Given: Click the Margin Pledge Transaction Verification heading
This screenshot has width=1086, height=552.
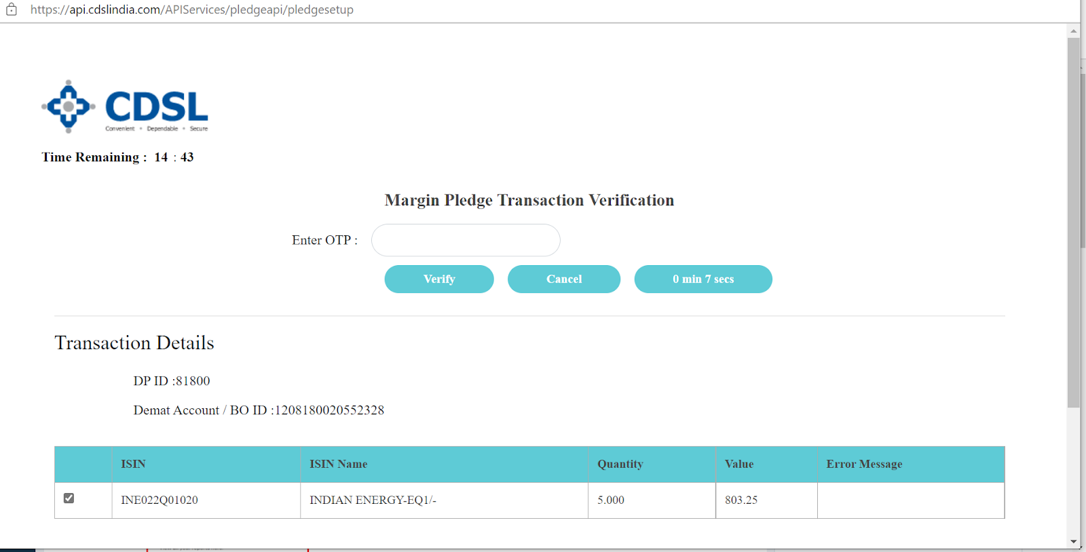Looking at the screenshot, I should (529, 201).
